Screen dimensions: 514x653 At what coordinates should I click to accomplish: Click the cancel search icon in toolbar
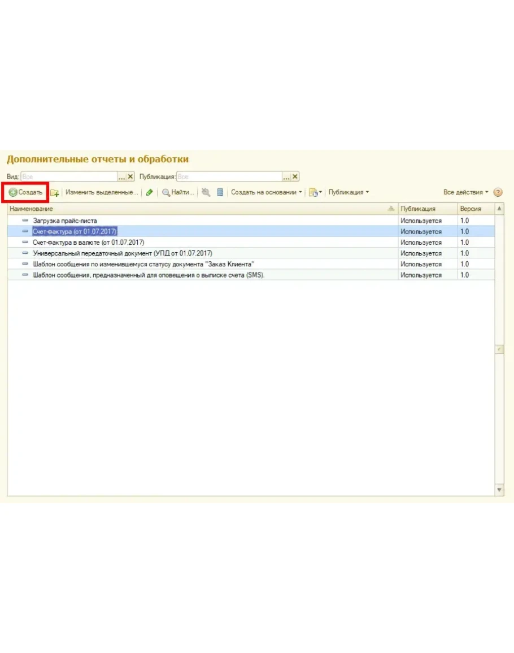click(x=206, y=193)
